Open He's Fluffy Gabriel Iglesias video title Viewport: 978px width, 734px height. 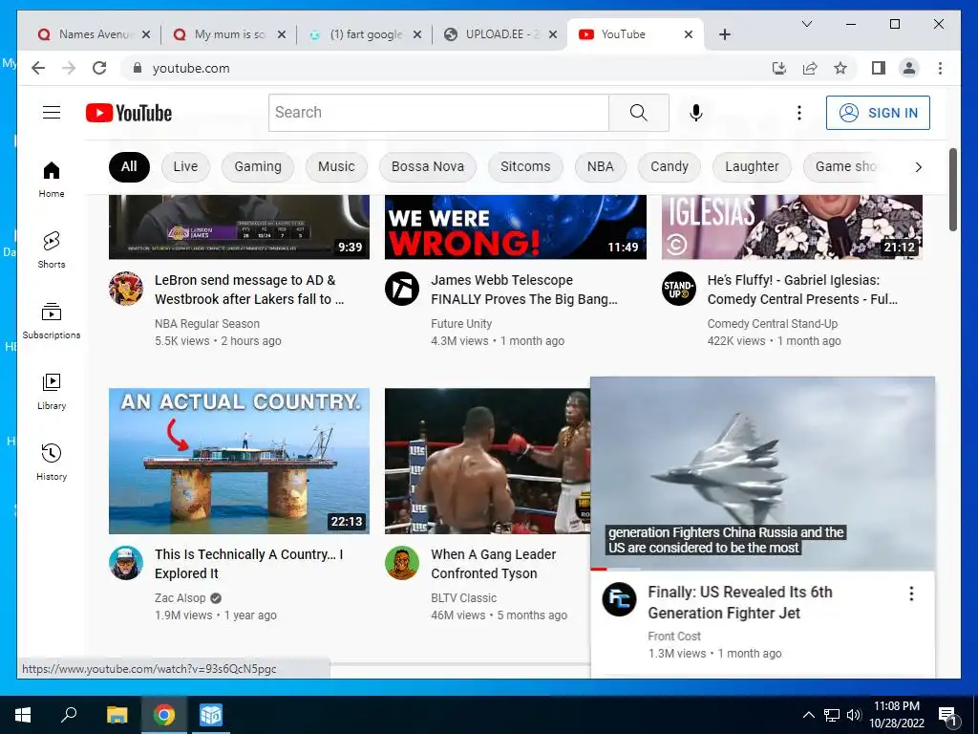[802, 290]
